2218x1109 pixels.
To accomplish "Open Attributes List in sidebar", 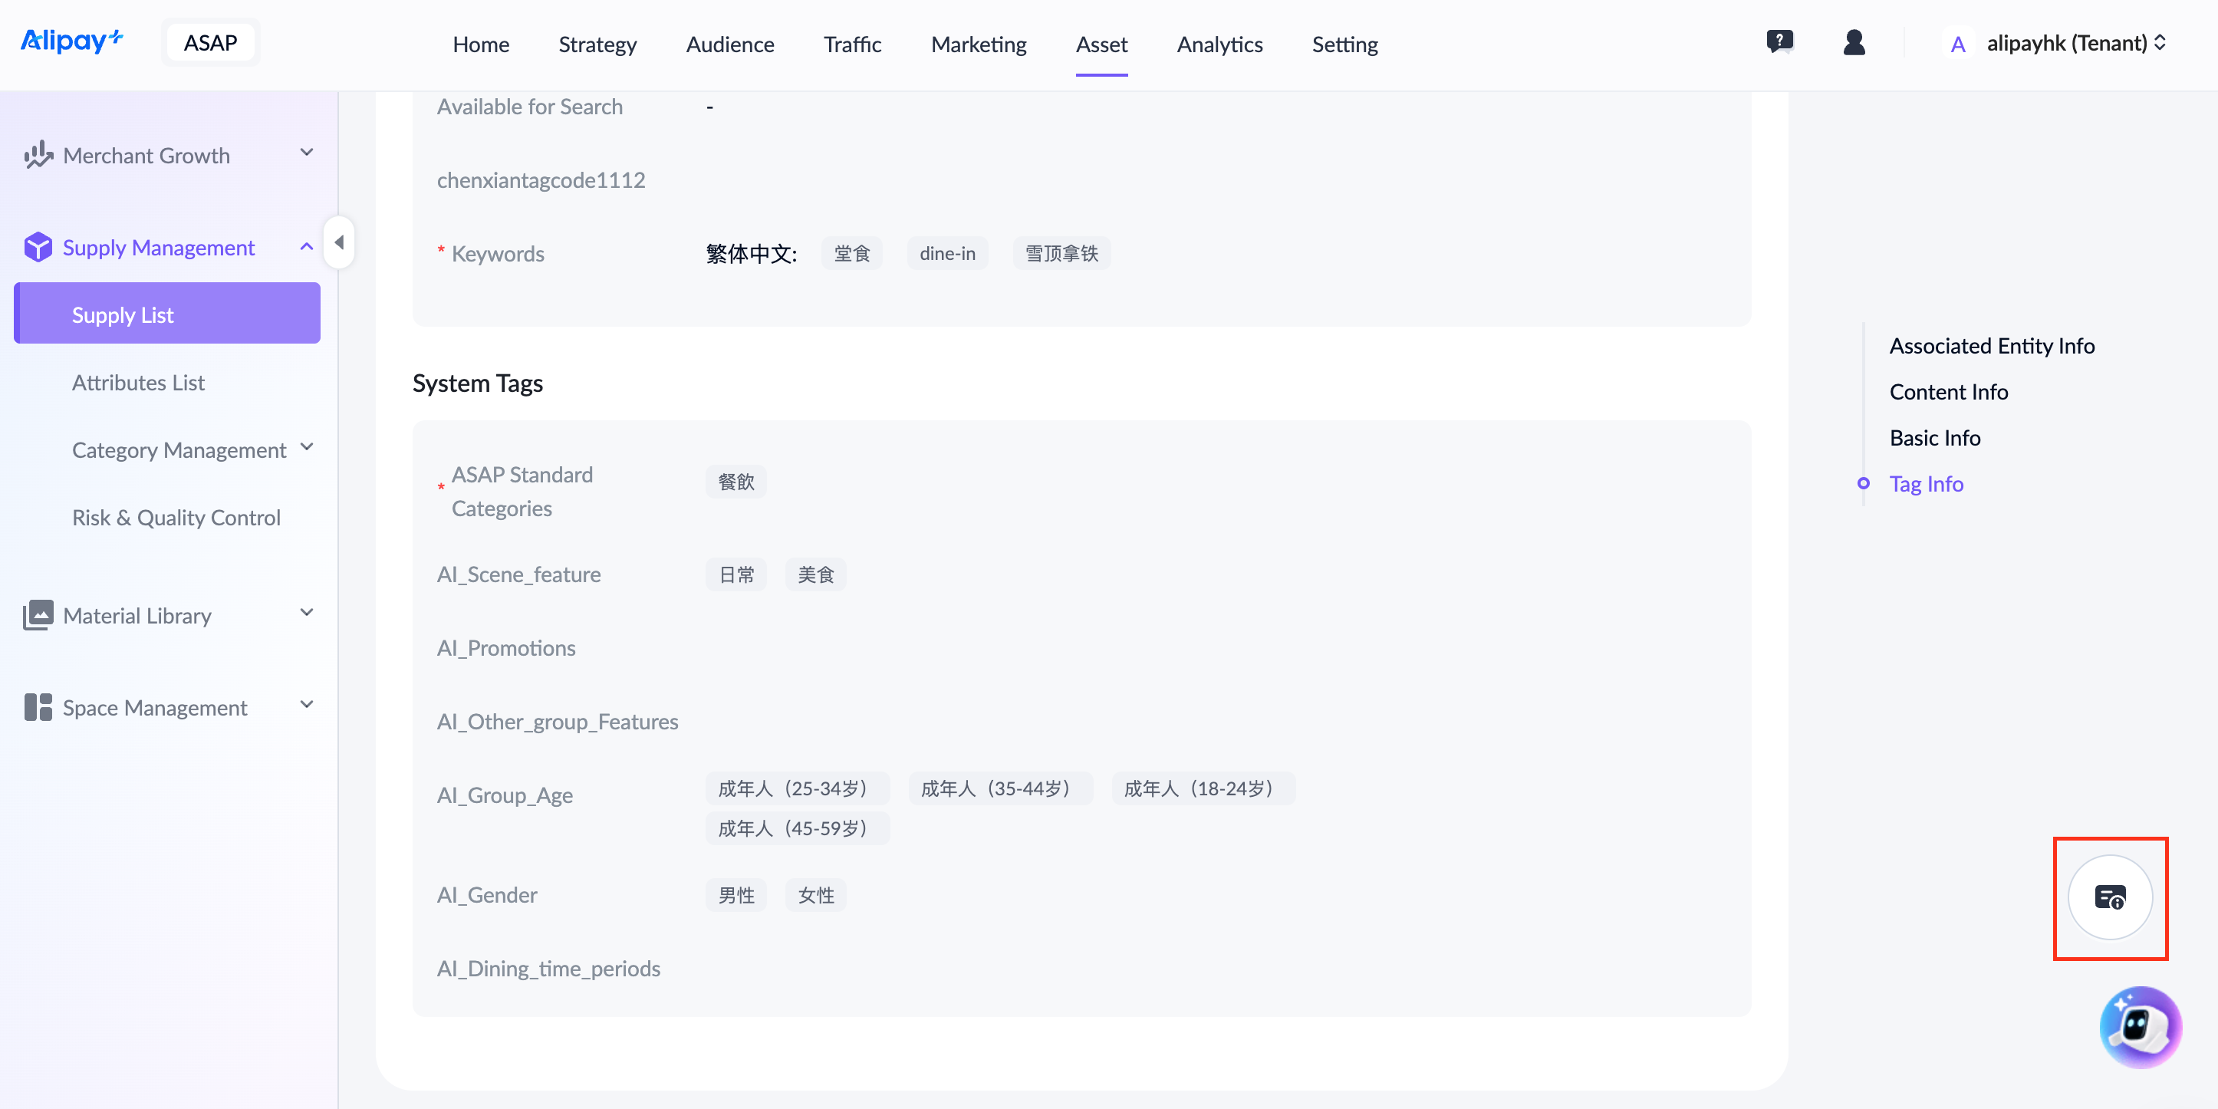I will point(138,382).
